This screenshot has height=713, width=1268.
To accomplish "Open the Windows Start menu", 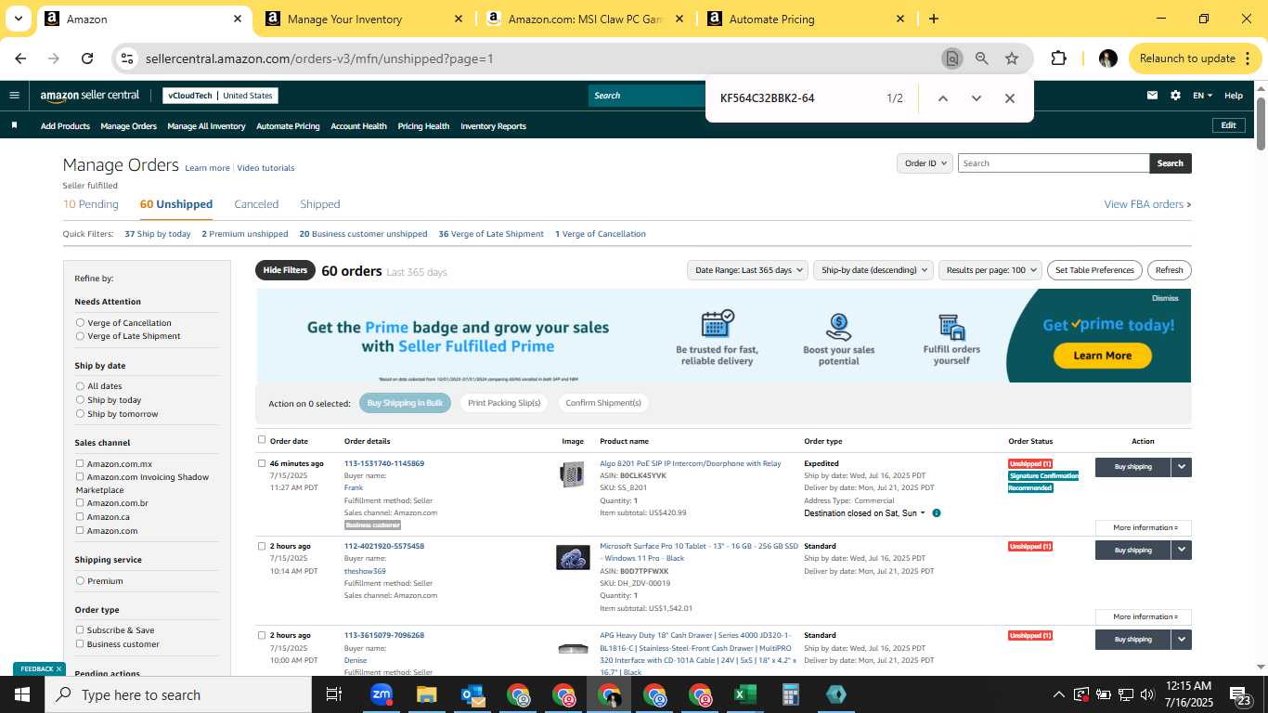I will (21, 694).
